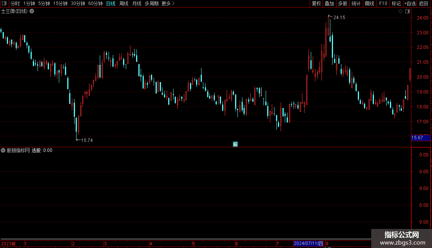432x248 pixels.
Task: Select the 15分钟 period tab
Action: coord(60,3)
